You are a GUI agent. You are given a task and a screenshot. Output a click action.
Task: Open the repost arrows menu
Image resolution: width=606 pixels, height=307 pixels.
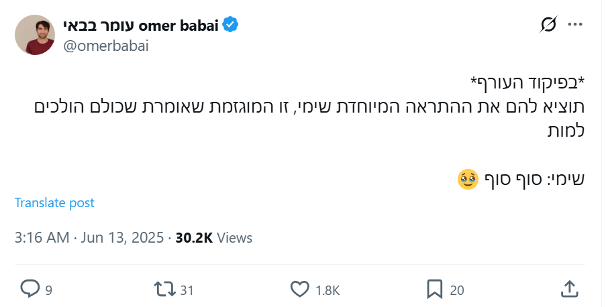pos(164,289)
